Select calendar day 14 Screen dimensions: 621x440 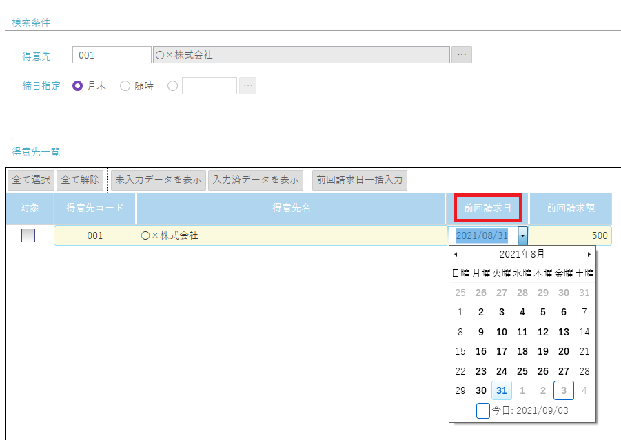click(x=584, y=332)
